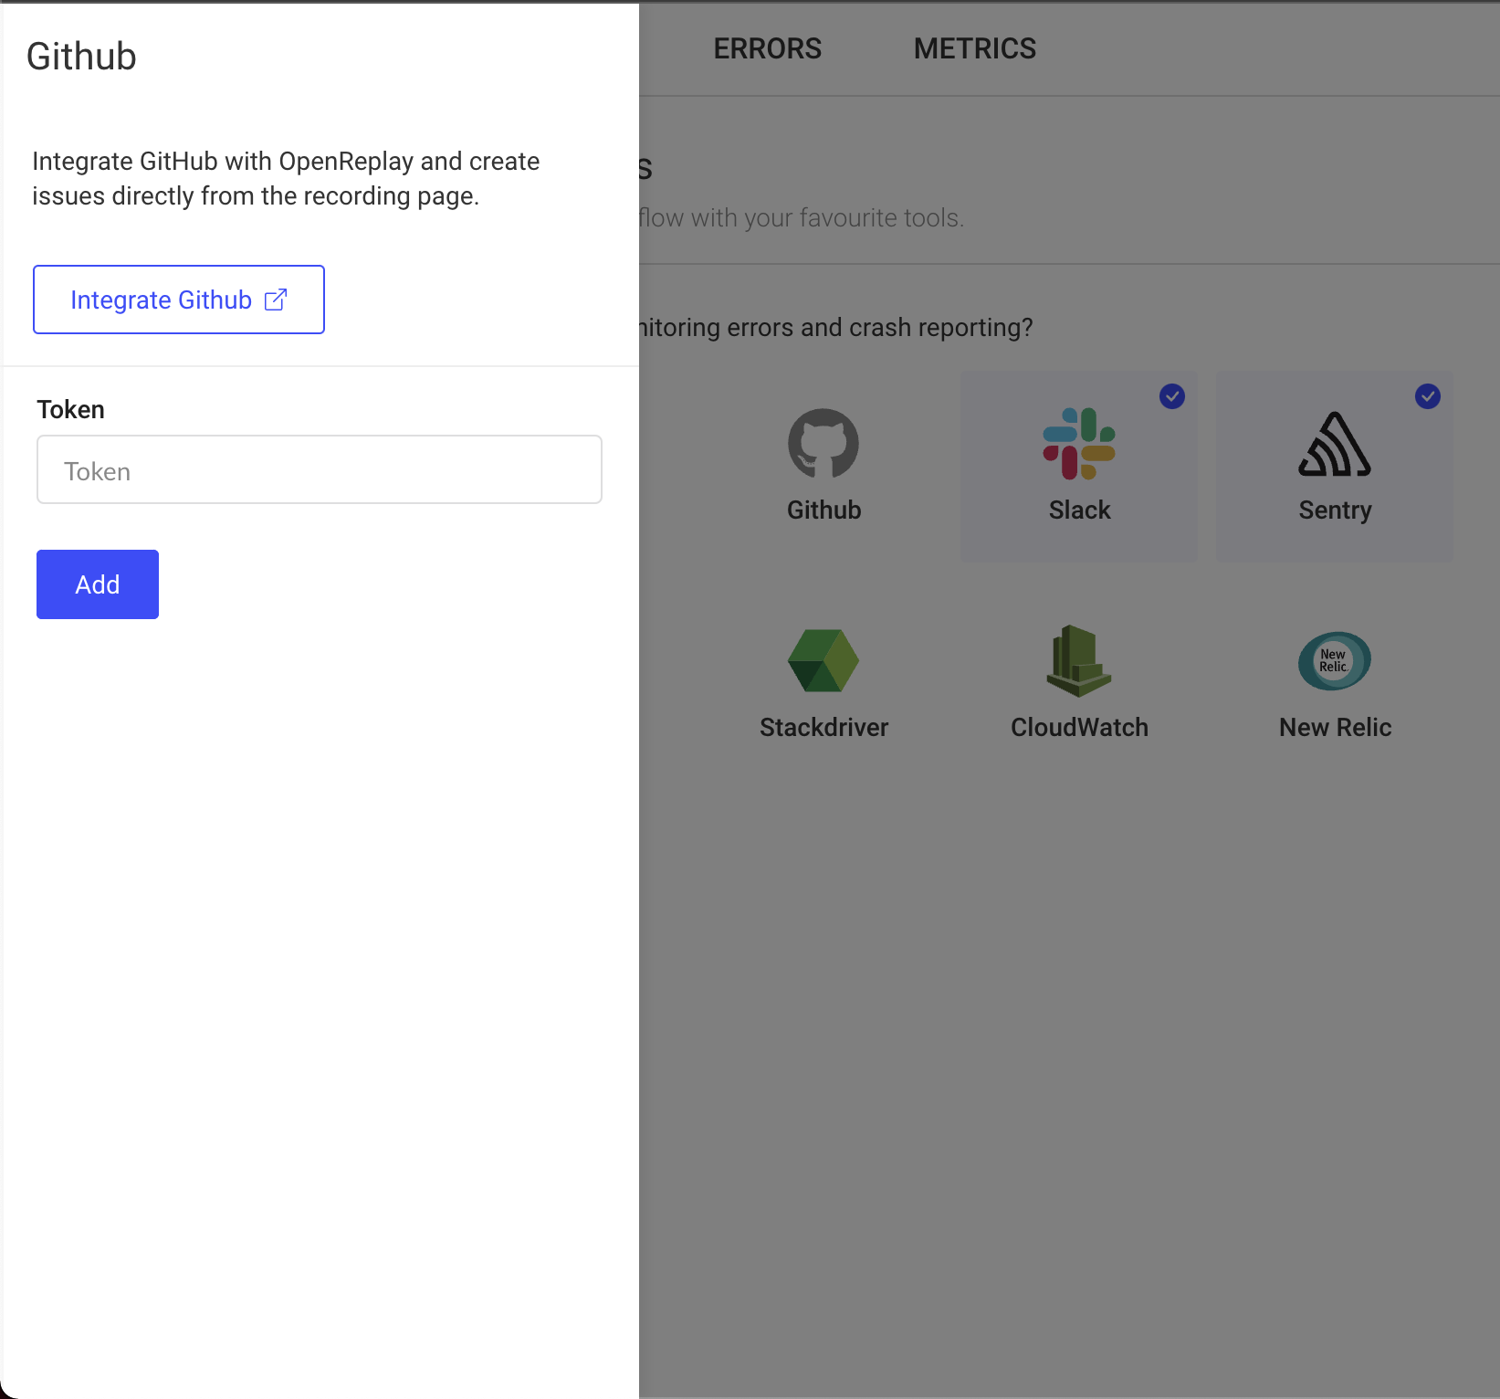Click the Github panel title

81,57
